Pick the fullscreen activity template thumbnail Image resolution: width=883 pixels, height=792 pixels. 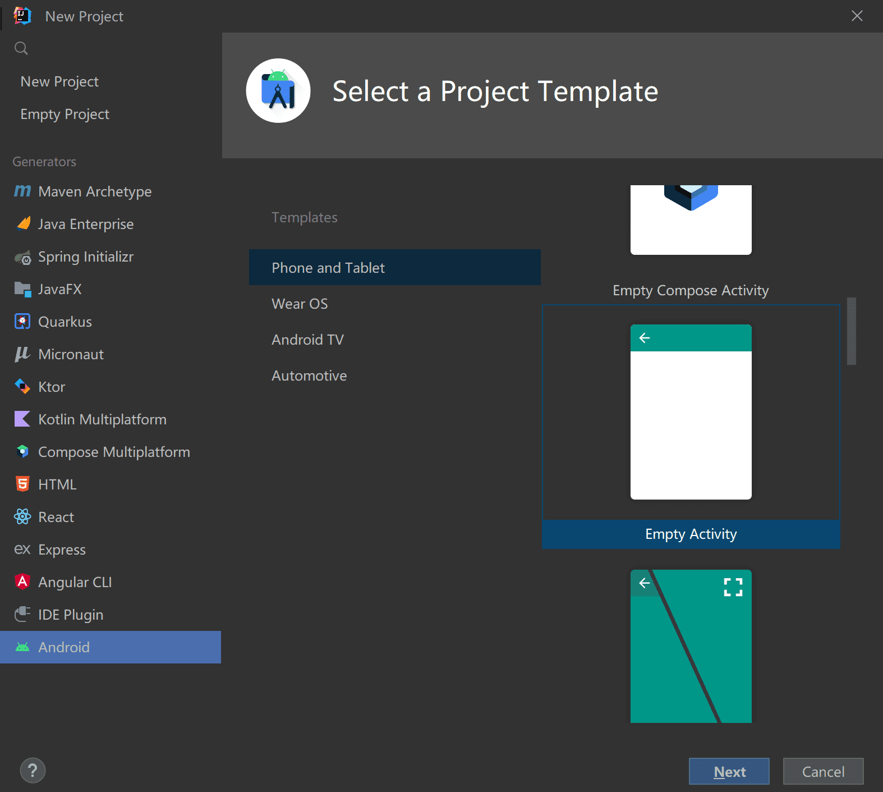coord(691,646)
